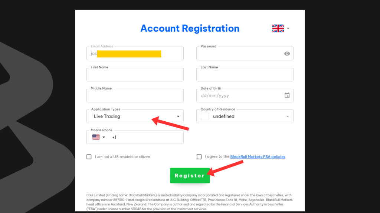
Task: Open the phone country code selector
Action: [104, 137]
